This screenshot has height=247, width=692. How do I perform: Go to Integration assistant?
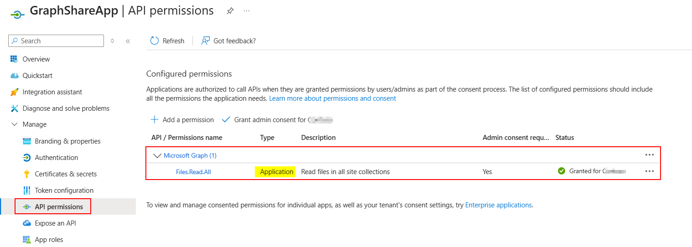tap(52, 92)
